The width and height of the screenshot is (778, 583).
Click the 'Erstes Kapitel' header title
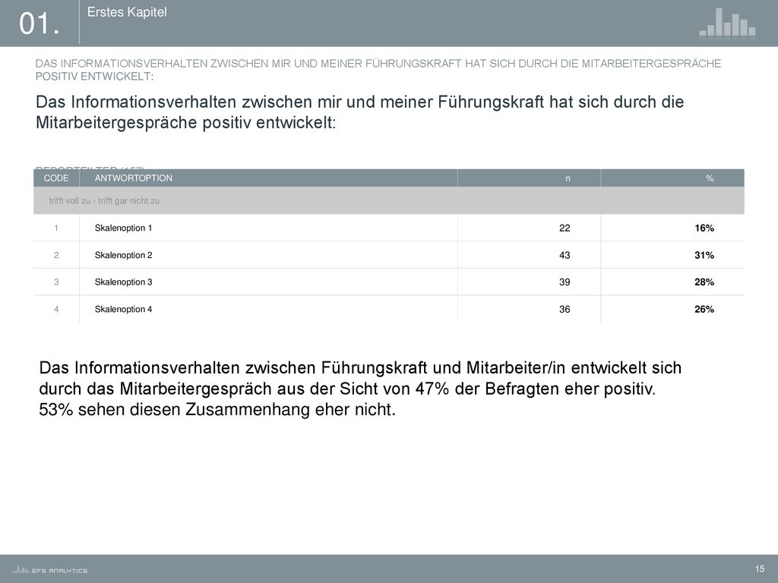pyautogui.click(x=127, y=12)
